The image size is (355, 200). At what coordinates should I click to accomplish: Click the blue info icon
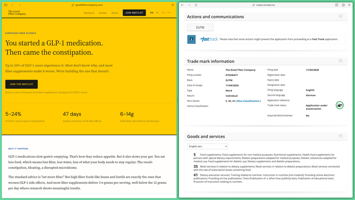pos(191,39)
